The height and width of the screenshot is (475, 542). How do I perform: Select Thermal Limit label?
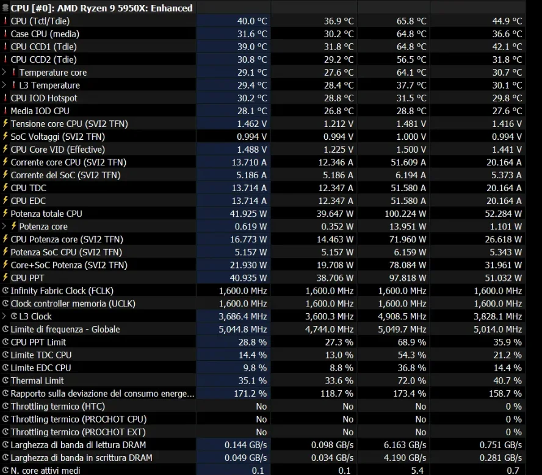pos(37,380)
